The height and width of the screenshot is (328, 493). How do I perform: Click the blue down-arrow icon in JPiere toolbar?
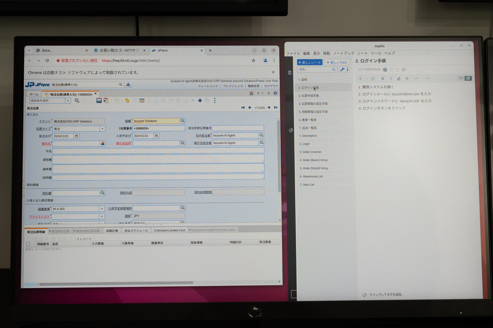200,100
